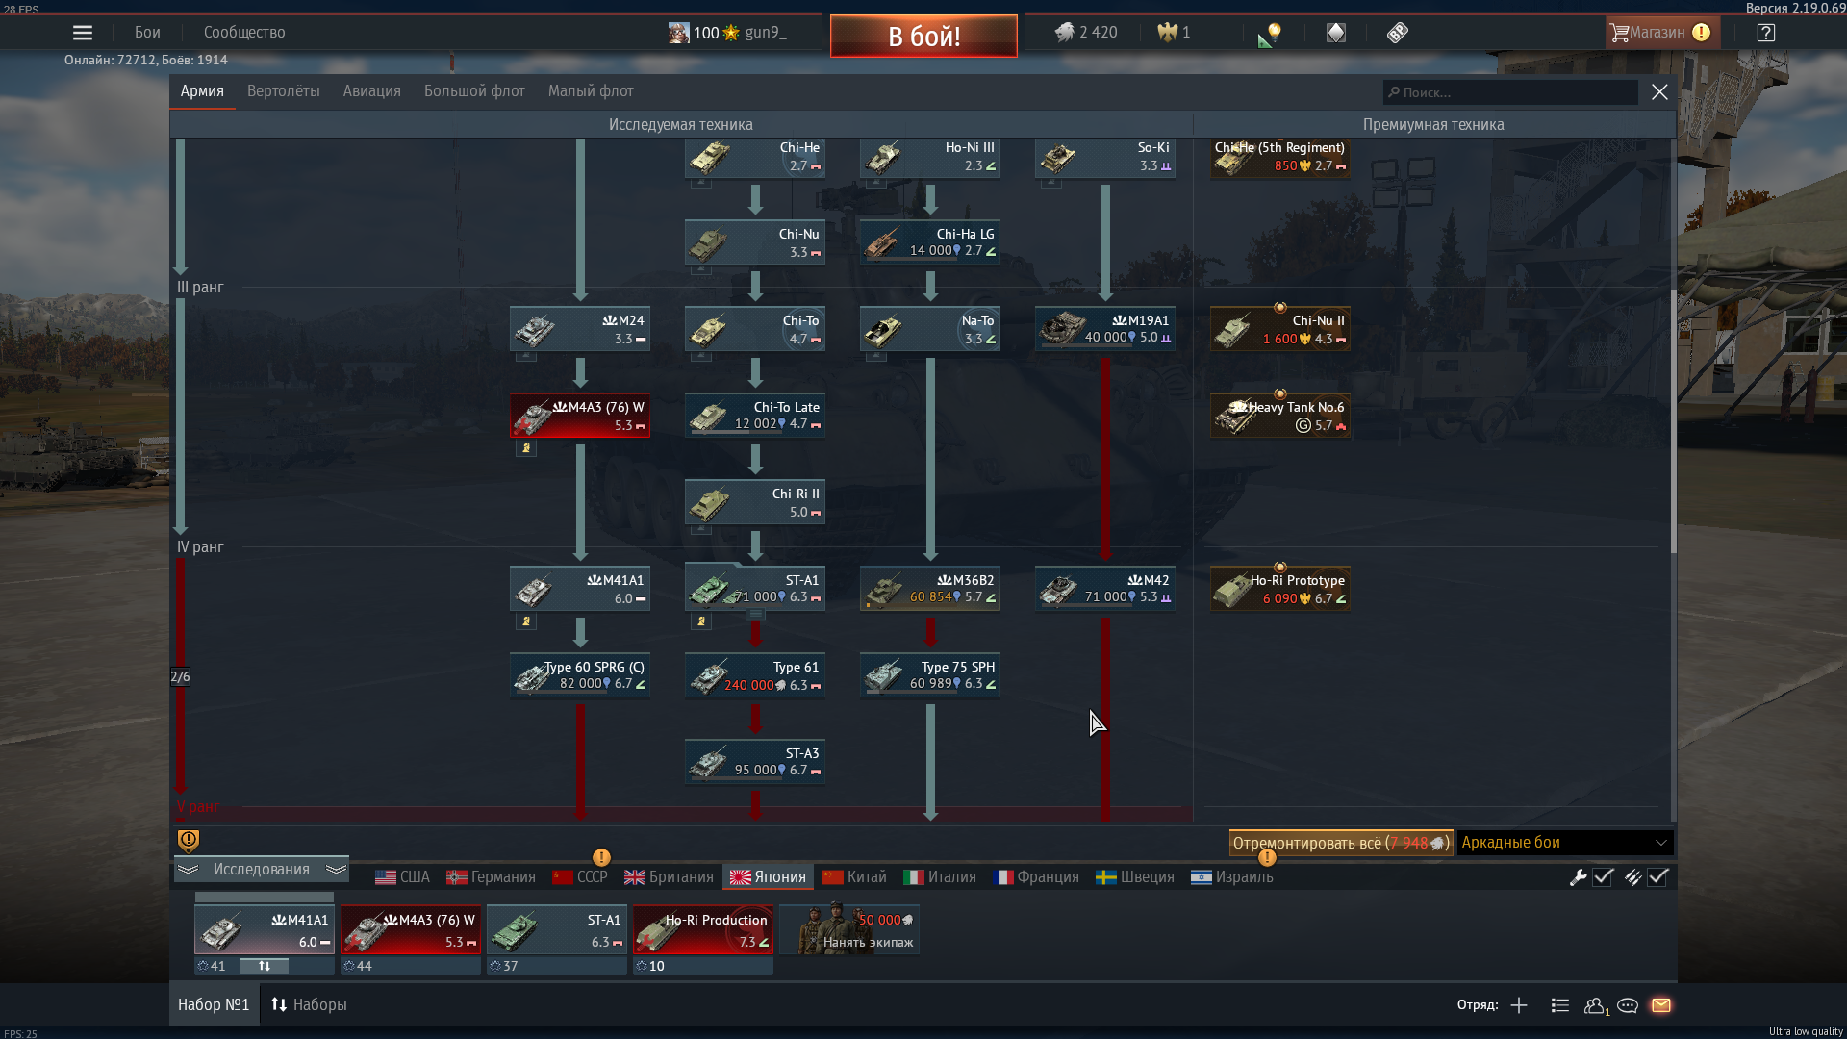Click small badge icon below M4A3 (76) W tree card
This screenshot has width=1847, height=1039.
click(526, 448)
